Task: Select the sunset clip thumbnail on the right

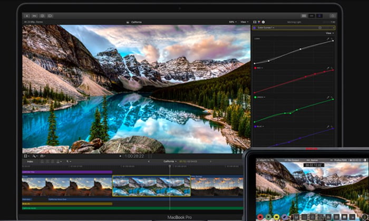Action: click(x=216, y=186)
